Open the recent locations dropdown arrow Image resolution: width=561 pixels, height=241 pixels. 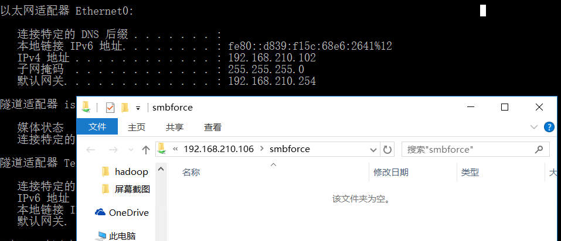[130, 150]
